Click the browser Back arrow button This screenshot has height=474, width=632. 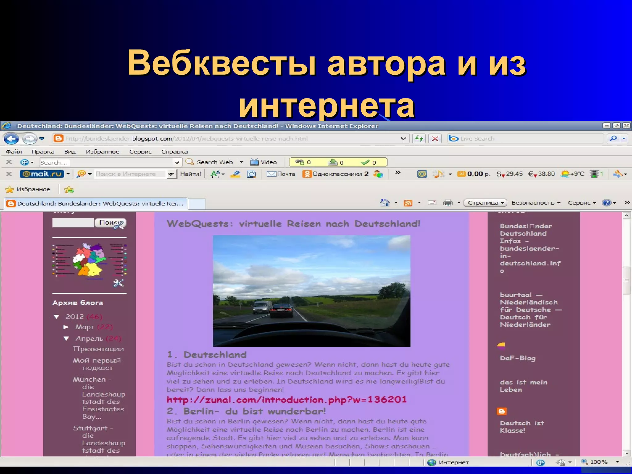click(x=11, y=139)
